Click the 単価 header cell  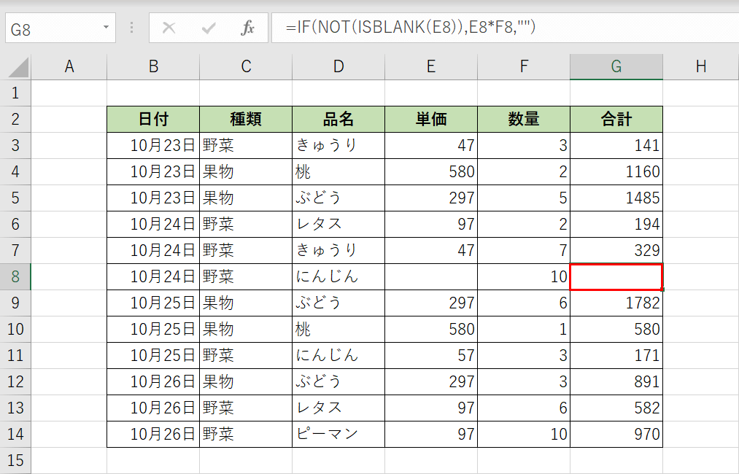[x=430, y=118]
